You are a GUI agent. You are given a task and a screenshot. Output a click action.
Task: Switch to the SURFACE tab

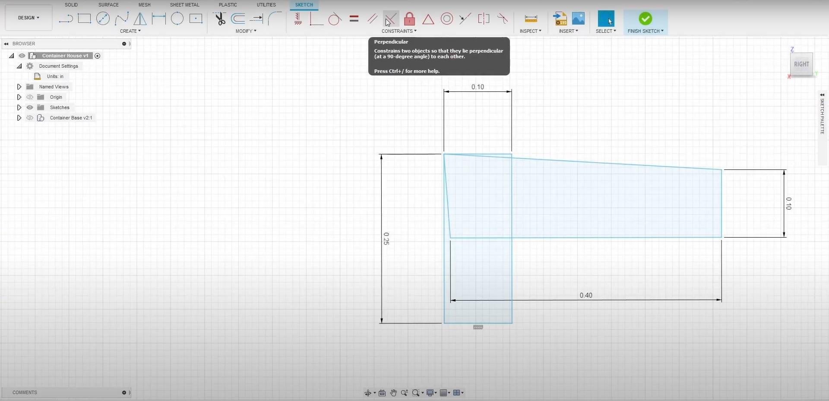coord(108,5)
